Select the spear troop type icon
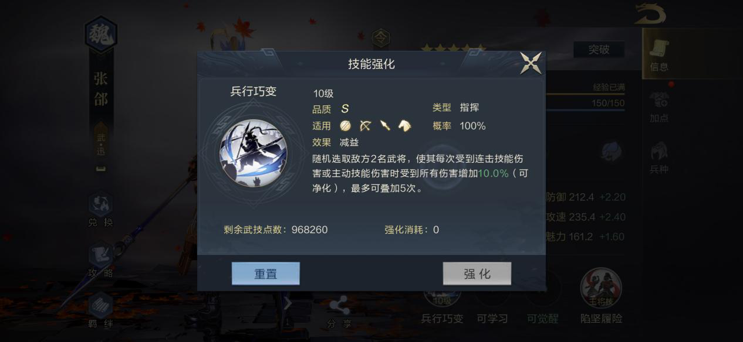 pyautogui.click(x=385, y=125)
